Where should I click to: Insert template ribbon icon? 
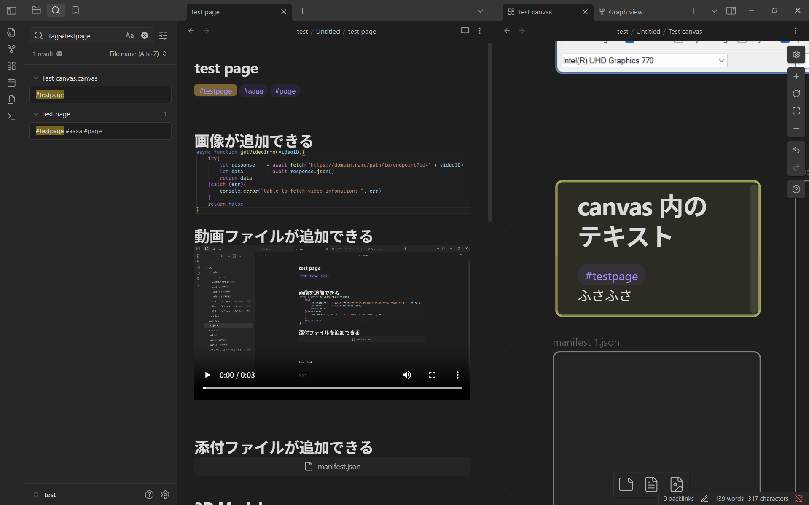point(11,99)
